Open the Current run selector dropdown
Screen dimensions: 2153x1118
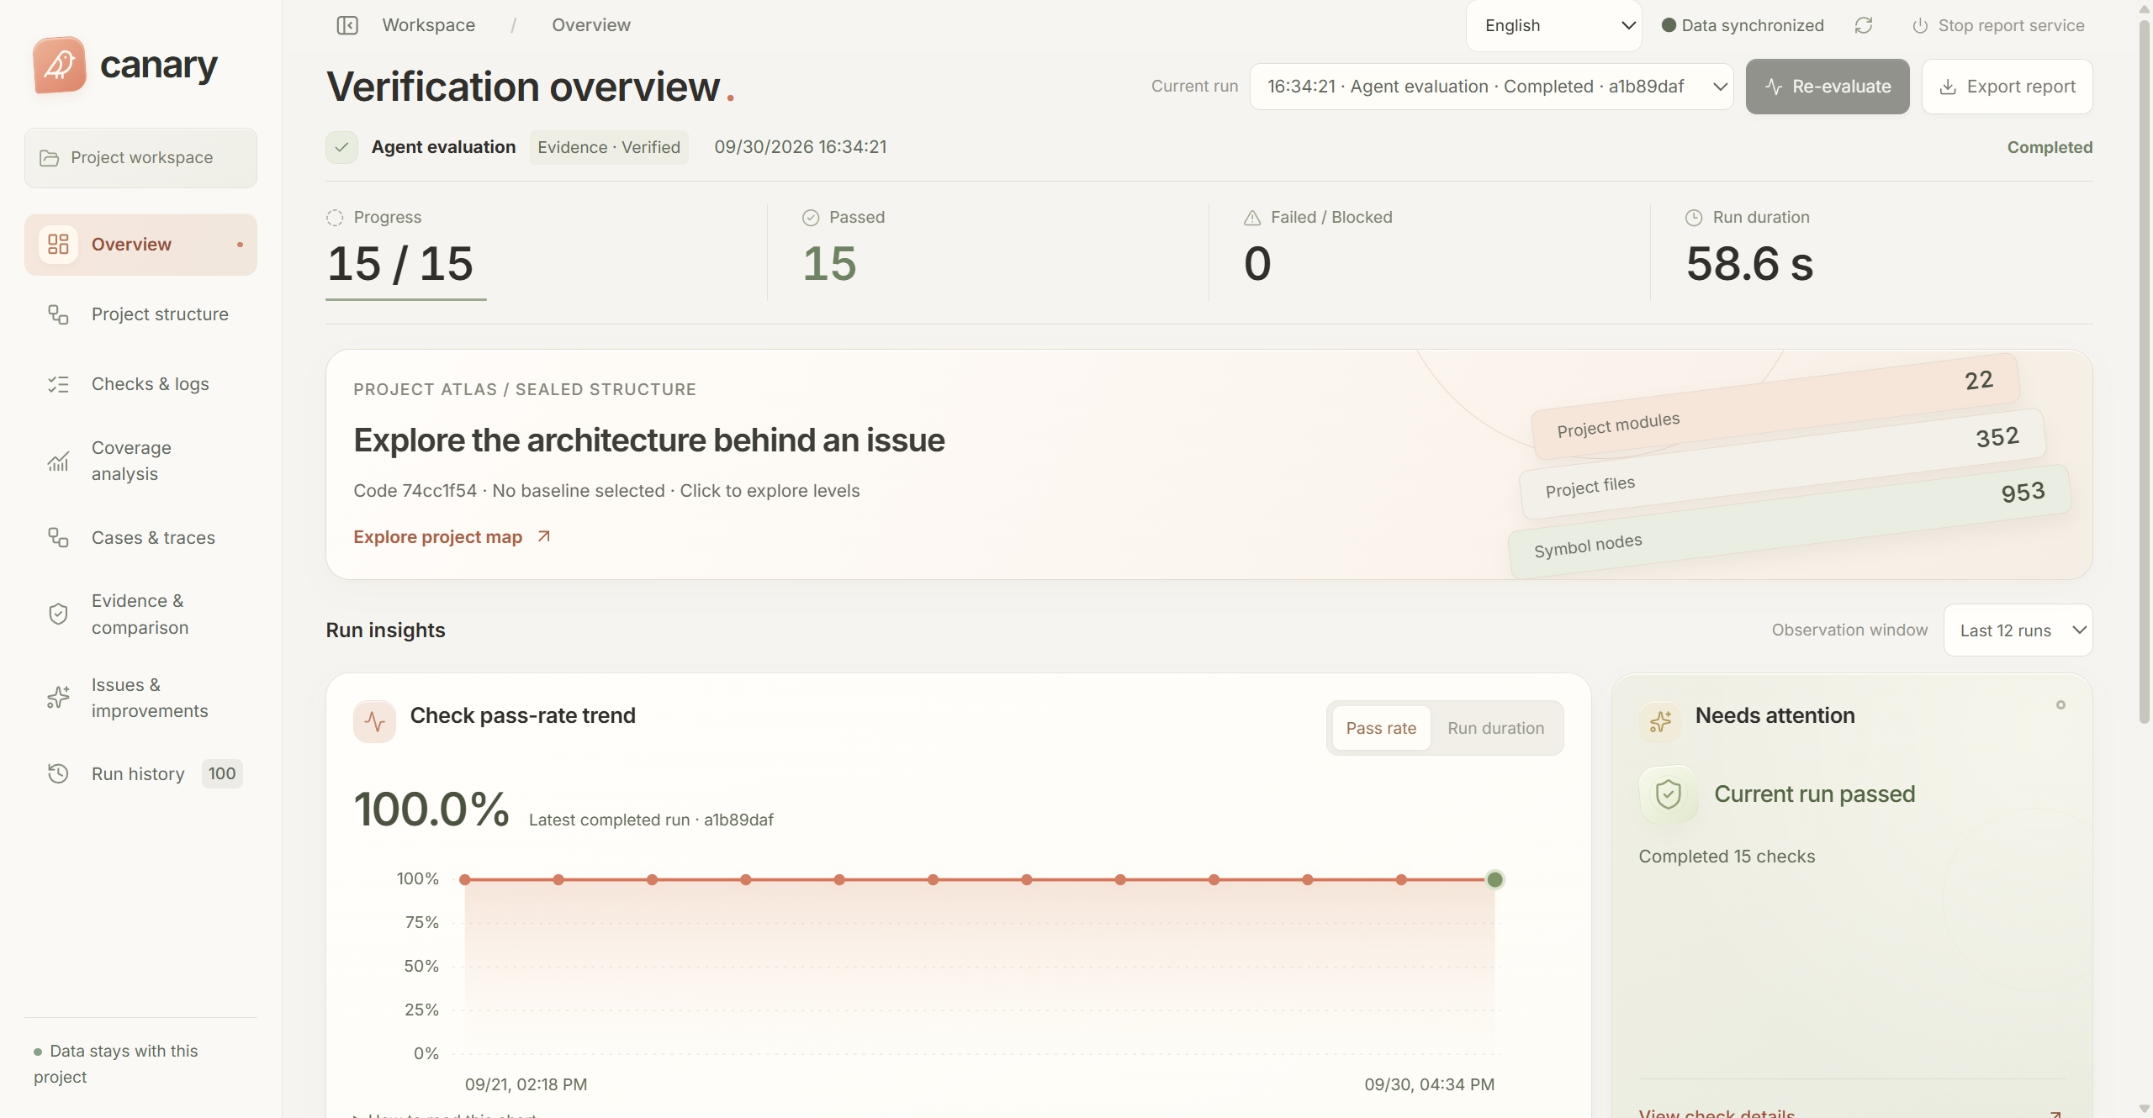[1492, 87]
